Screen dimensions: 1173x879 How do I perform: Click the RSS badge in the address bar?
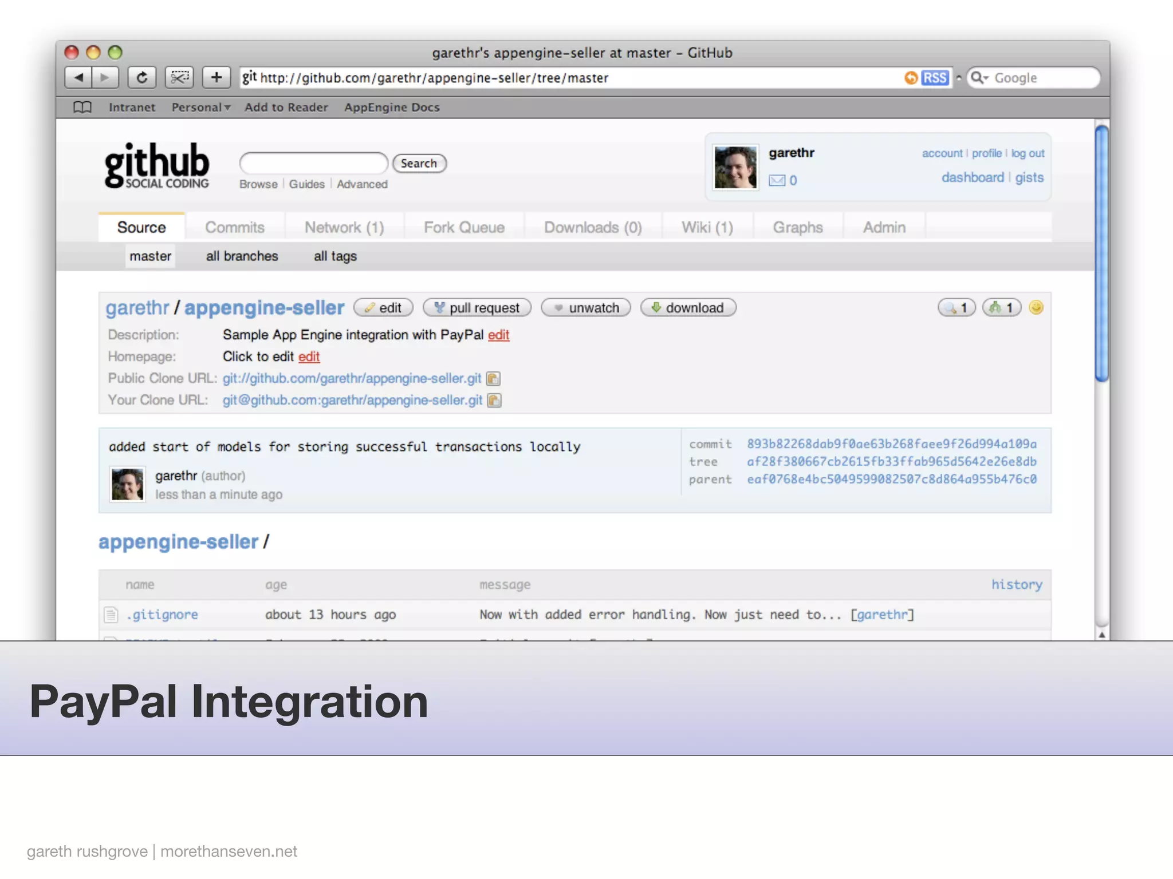point(935,78)
